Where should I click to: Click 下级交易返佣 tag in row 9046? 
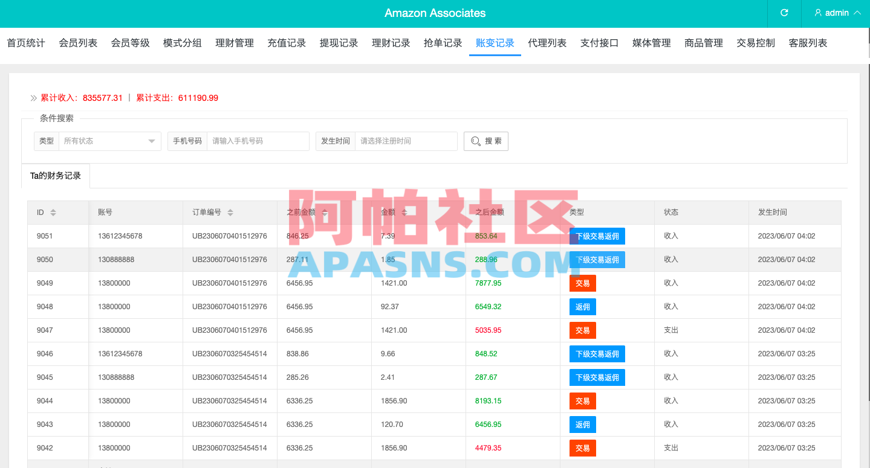pos(597,354)
